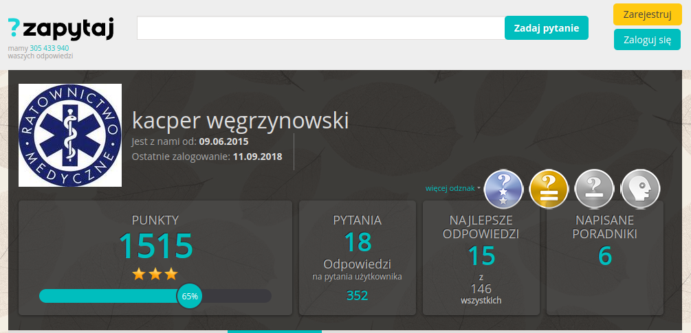Click the 1515 points total
691x333 pixels.
(156, 246)
